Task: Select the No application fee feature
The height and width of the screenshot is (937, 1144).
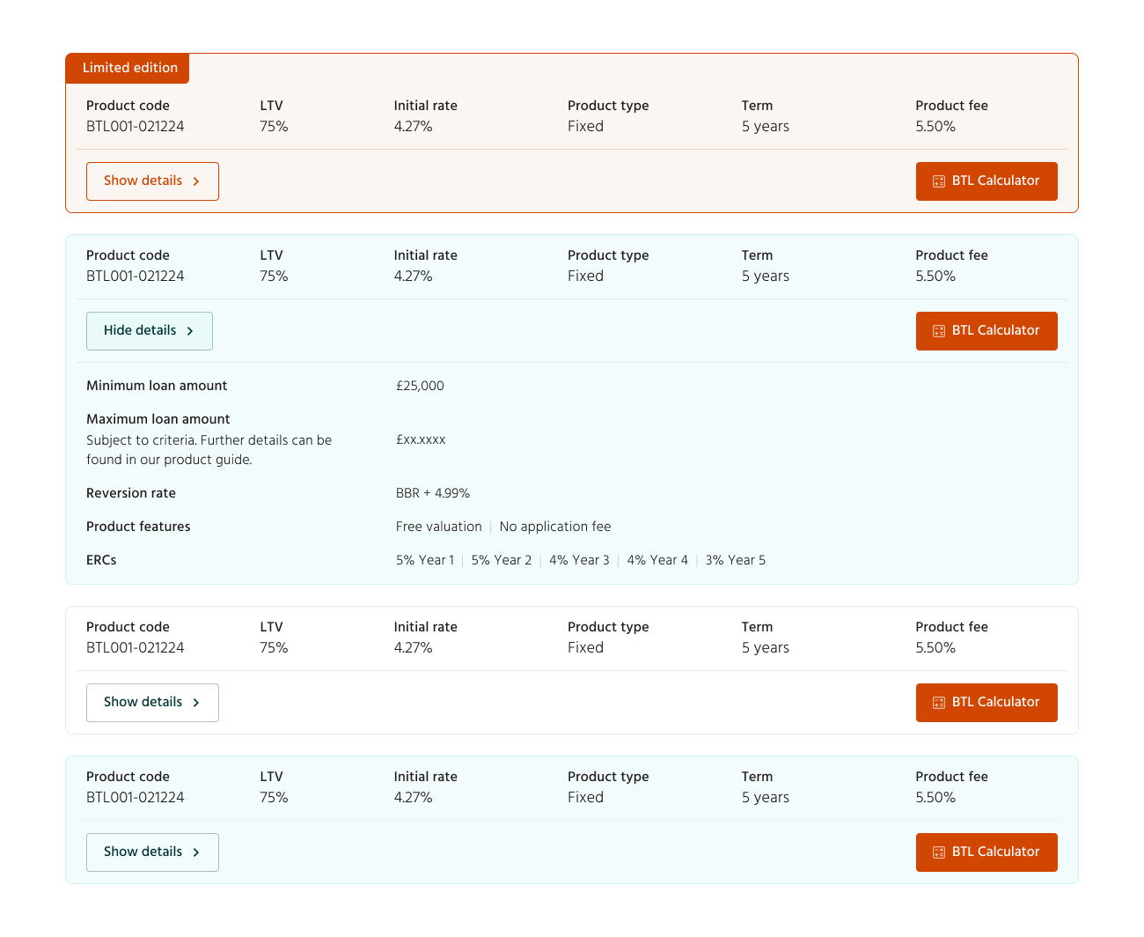Action: tap(554, 527)
